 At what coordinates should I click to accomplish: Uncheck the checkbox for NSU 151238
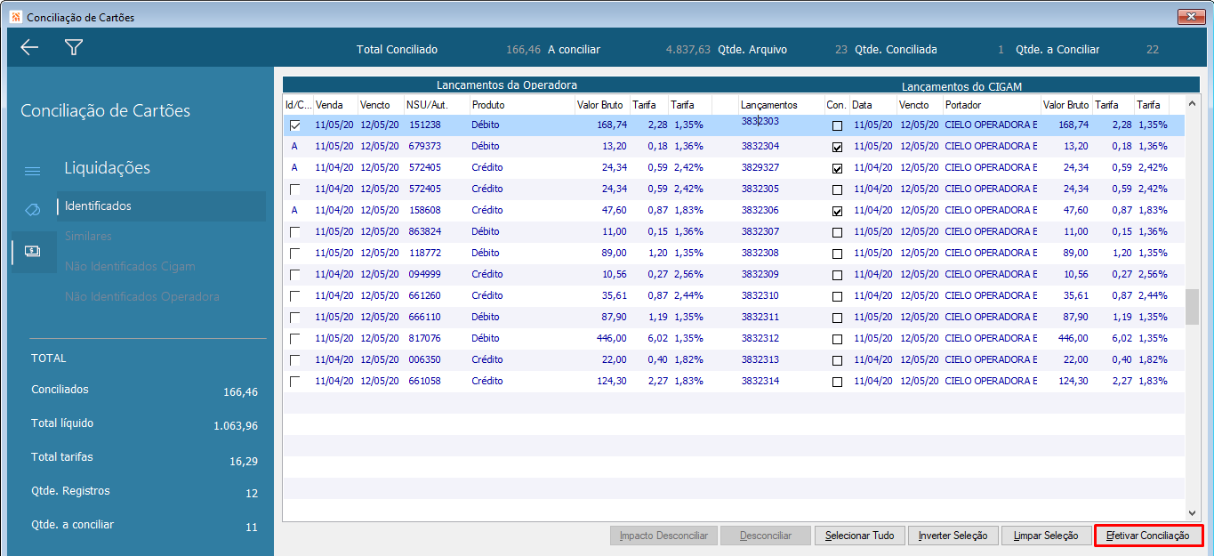click(x=295, y=125)
